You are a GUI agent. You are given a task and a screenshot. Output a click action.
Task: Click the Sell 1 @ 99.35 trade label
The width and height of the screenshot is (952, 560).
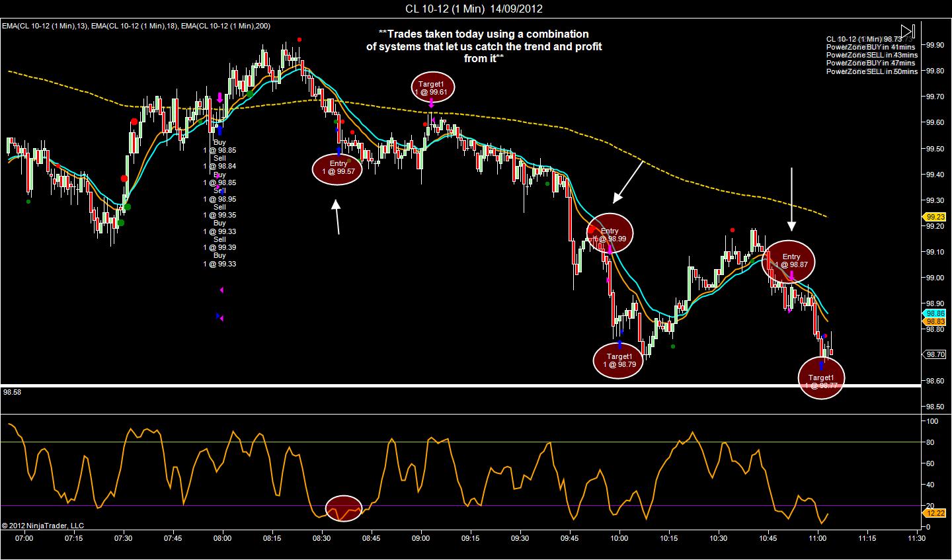(219, 211)
